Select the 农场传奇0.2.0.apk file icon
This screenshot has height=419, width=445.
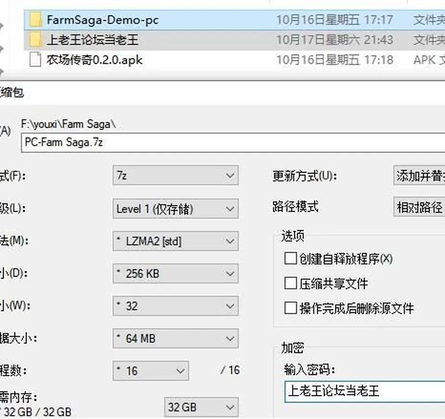[35, 60]
